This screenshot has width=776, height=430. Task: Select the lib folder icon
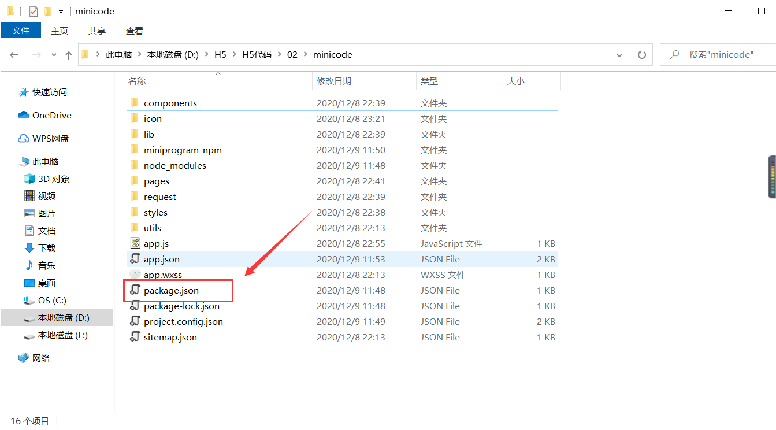tap(135, 134)
